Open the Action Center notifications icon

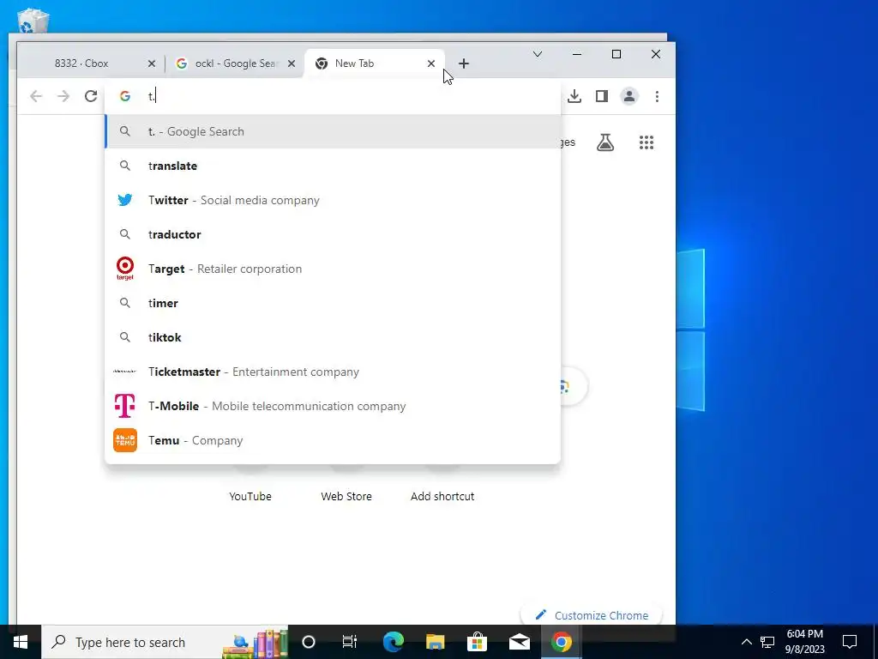[850, 642]
